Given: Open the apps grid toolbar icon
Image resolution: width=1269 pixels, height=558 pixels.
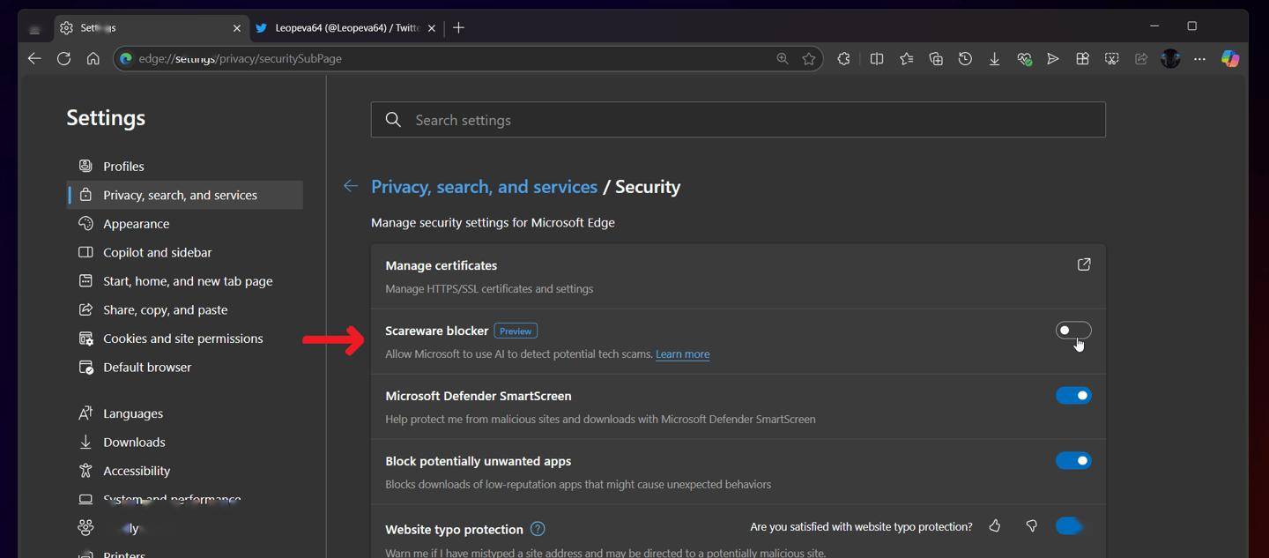Looking at the screenshot, I should point(1082,59).
